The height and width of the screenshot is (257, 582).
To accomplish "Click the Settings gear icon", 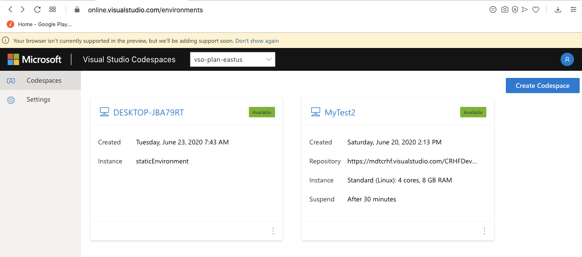I will coord(11,100).
